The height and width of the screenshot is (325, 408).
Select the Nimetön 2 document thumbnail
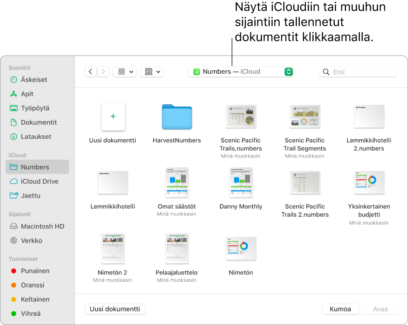click(x=113, y=249)
